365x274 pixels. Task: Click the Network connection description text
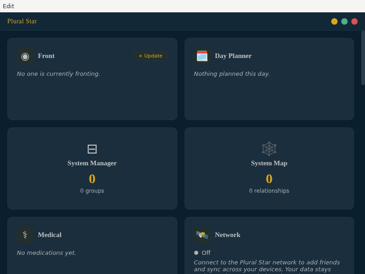(x=267, y=267)
